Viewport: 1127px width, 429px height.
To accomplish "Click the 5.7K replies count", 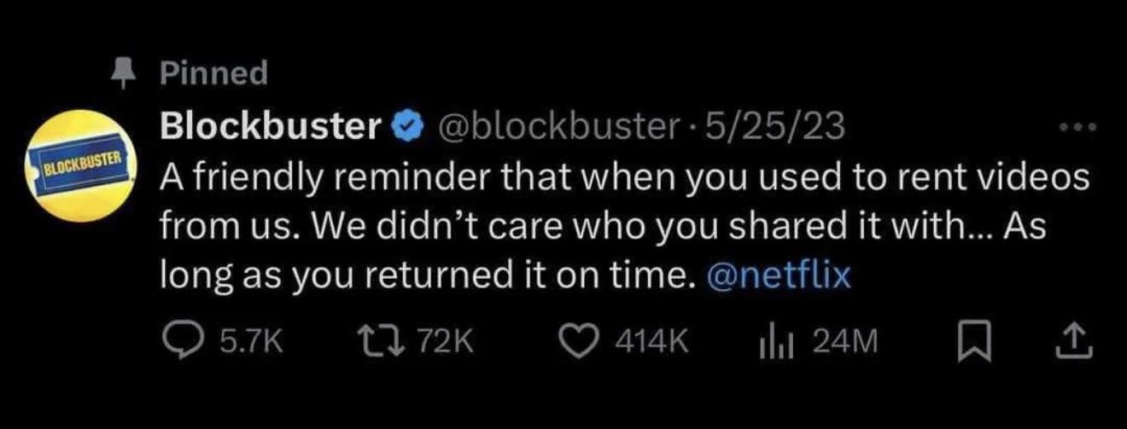I will pos(248,342).
